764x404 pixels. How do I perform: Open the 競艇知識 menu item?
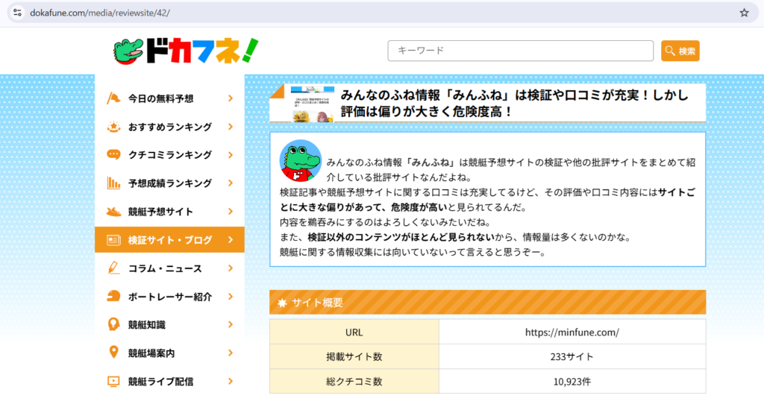click(169, 325)
